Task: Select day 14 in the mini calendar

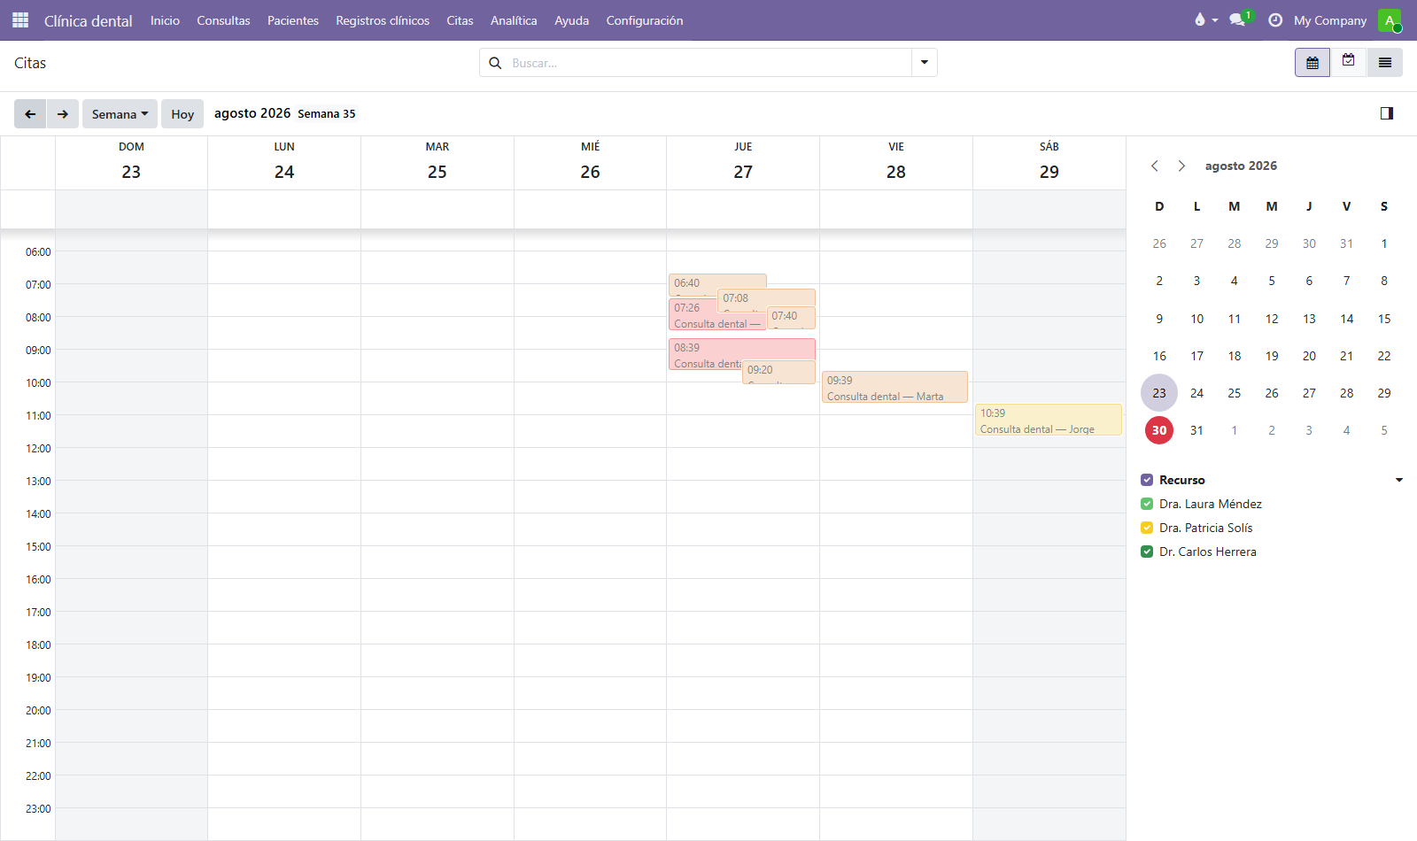Action: (1346, 319)
